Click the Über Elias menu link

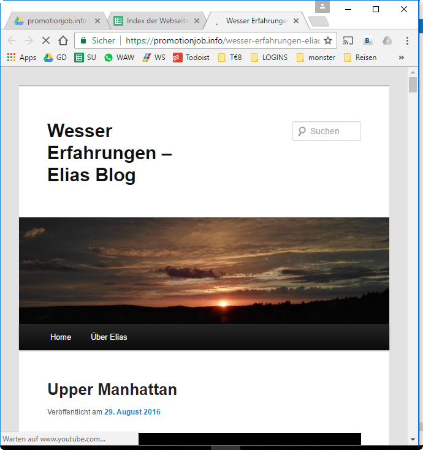click(109, 337)
